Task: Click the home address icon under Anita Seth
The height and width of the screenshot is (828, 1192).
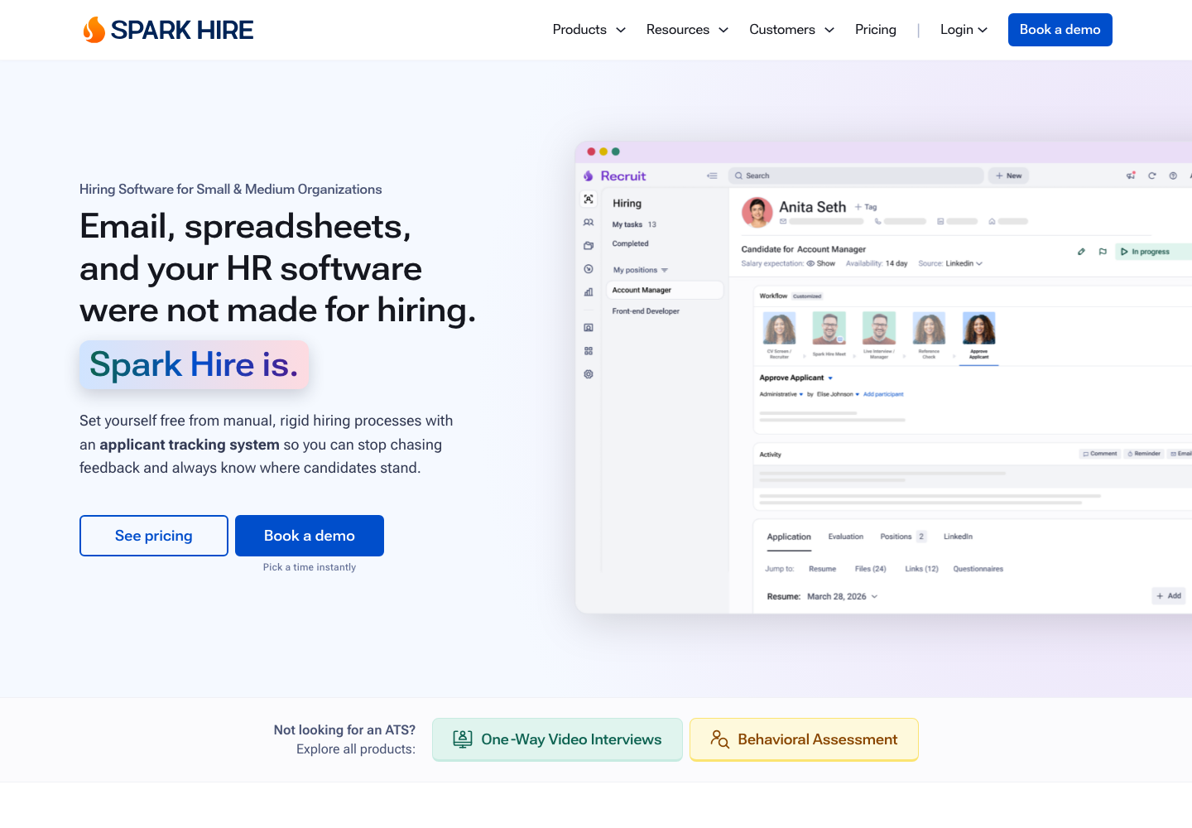Action: tap(992, 221)
